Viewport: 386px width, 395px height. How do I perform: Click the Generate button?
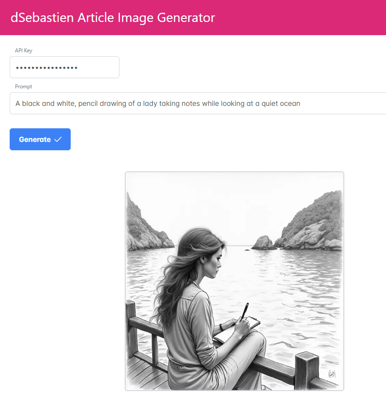[x=40, y=139]
